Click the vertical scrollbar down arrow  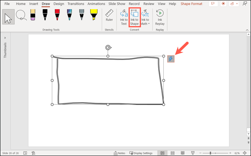tap(248, 134)
